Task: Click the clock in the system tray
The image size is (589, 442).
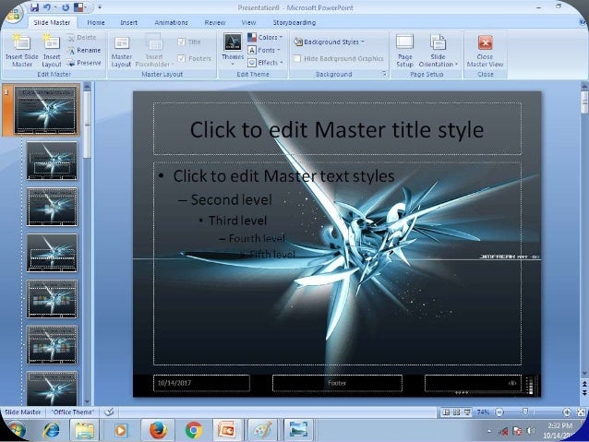Action: point(559,430)
